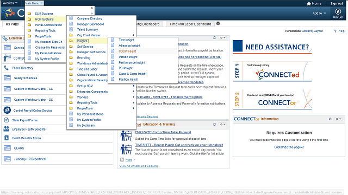This screenshot has width=348, height=195.
Task: Click the Salary Schedules row icon
Action: (x=7, y=78)
